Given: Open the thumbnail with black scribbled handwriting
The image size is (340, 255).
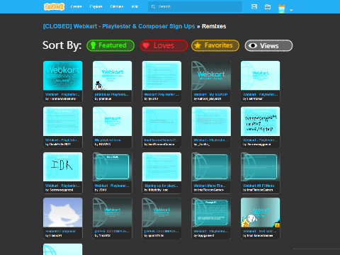Looking at the screenshot, I should pos(260,121).
